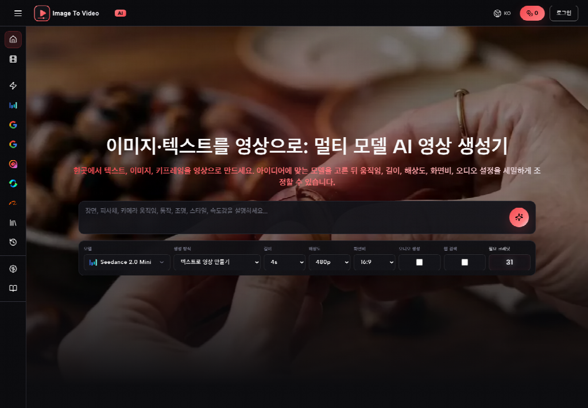This screenshot has width=588, height=408.
Task: Go to the Home sidebar icon
Action: point(13,40)
